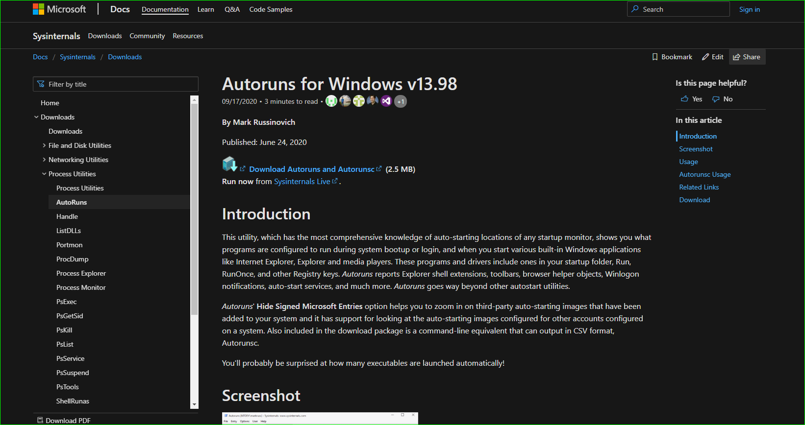
Task: Jump to Autorunsc Usage section
Action: click(704, 174)
